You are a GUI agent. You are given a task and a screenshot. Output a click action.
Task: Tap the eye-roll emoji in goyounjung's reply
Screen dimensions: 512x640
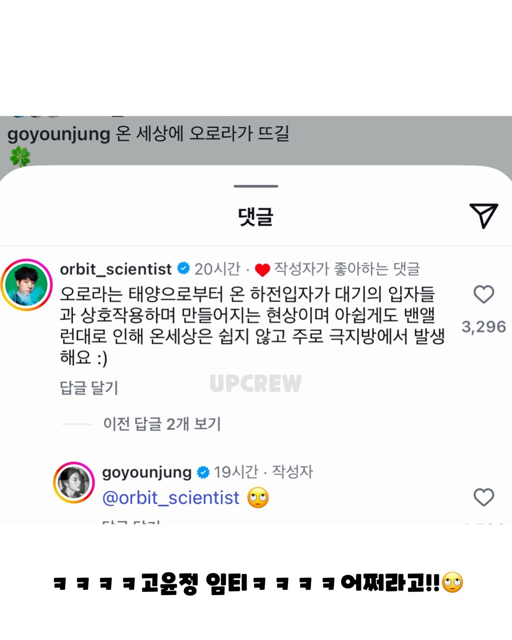click(x=258, y=497)
